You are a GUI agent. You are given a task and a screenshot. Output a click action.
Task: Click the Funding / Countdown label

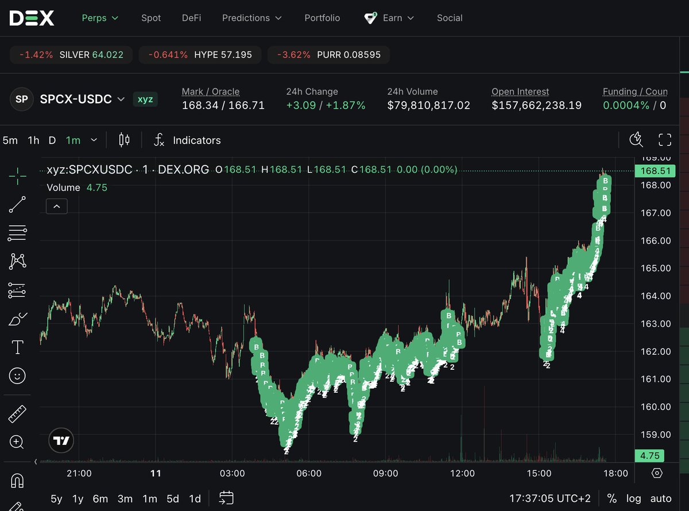[x=635, y=91]
